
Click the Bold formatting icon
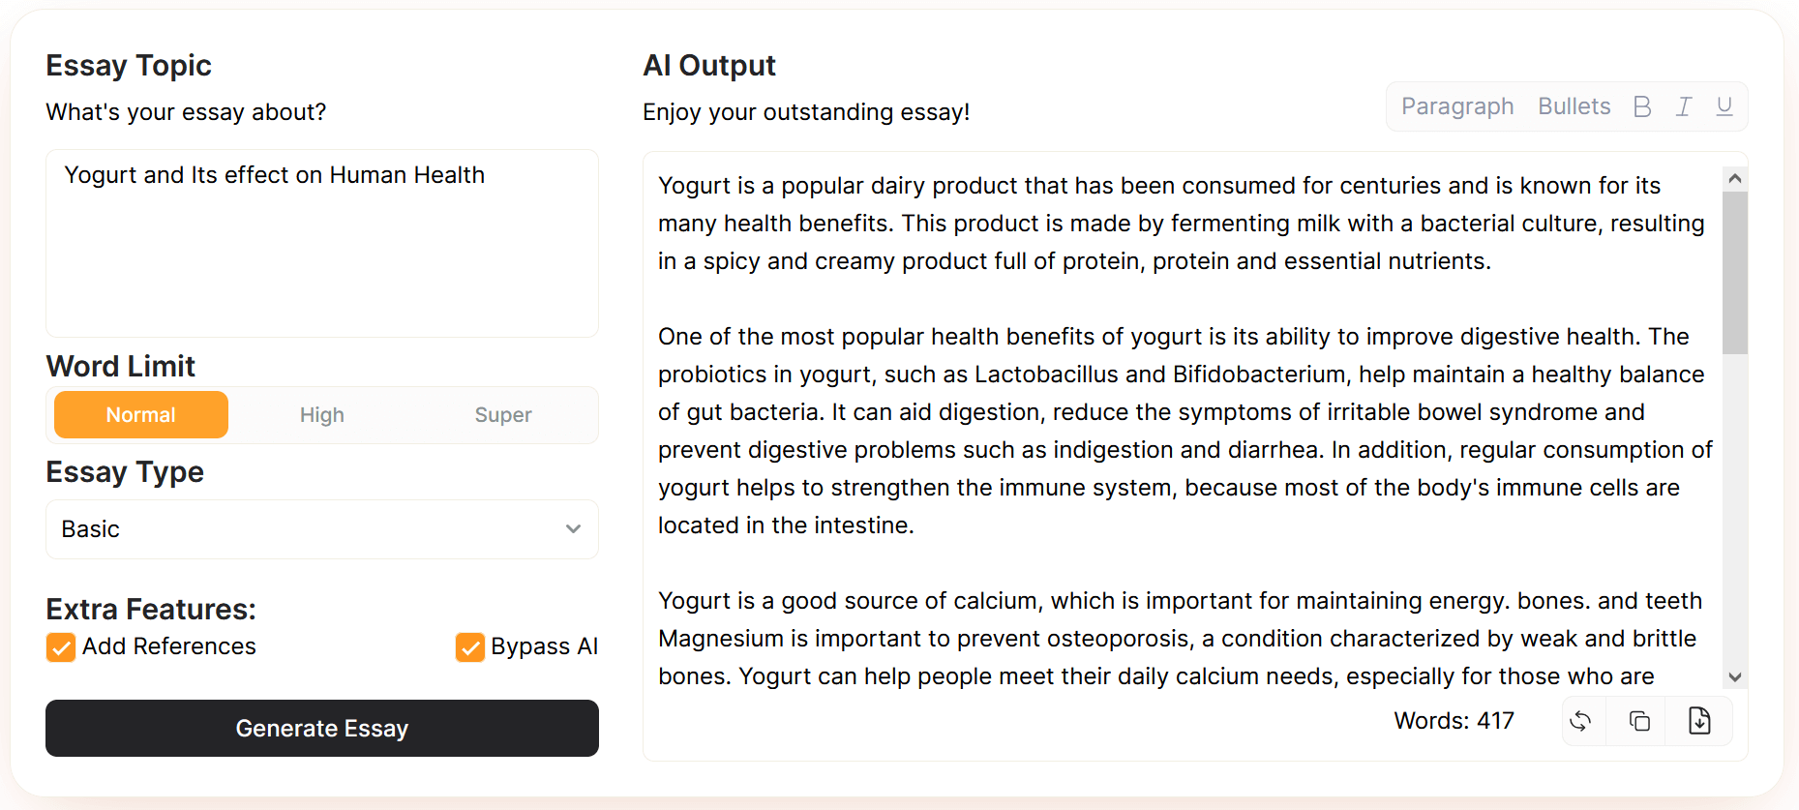[1642, 106]
